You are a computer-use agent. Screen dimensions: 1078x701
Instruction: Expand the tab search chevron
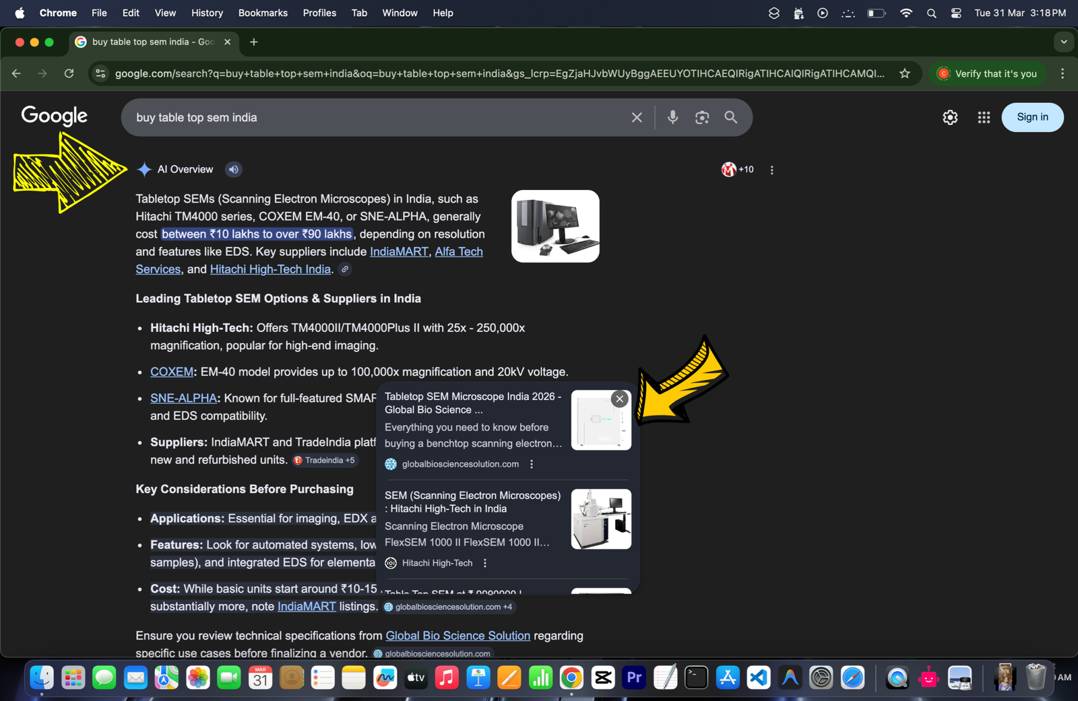(x=1064, y=42)
